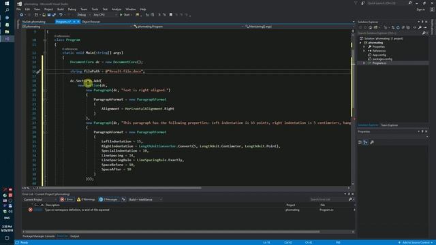Click the Toggle Bookmark toolbar icon

click(171, 15)
